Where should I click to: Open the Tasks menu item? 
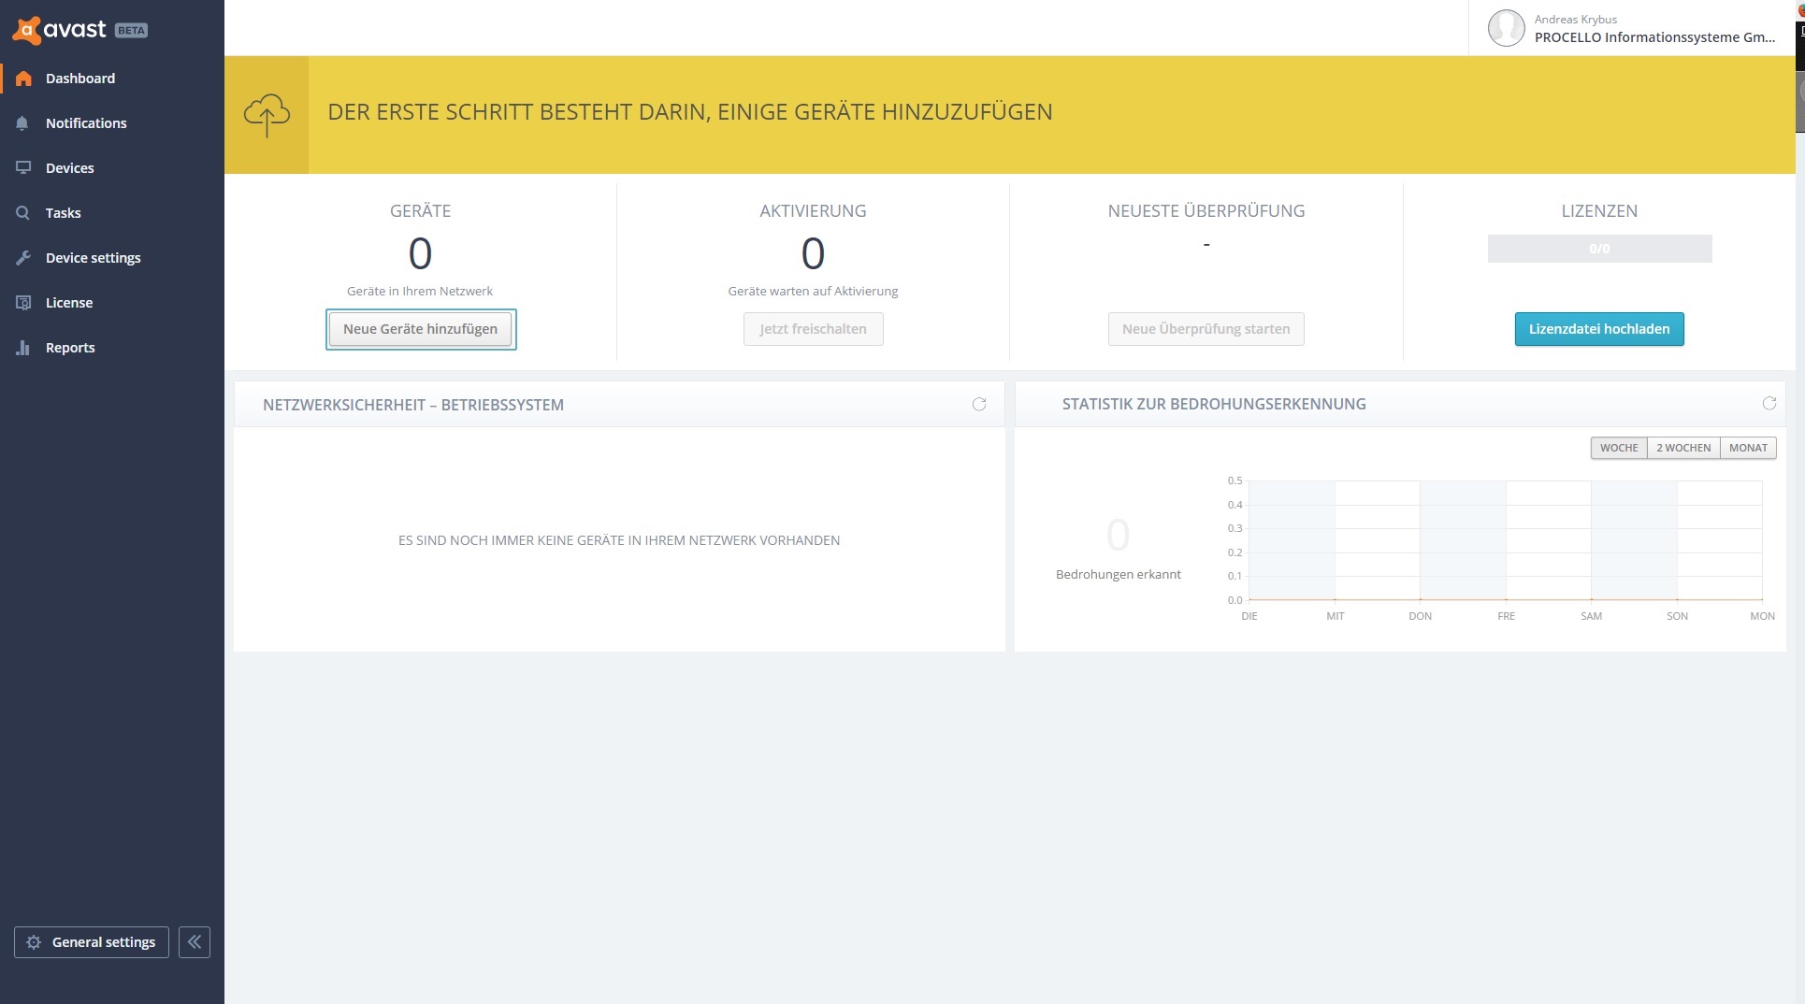(x=112, y=213)
